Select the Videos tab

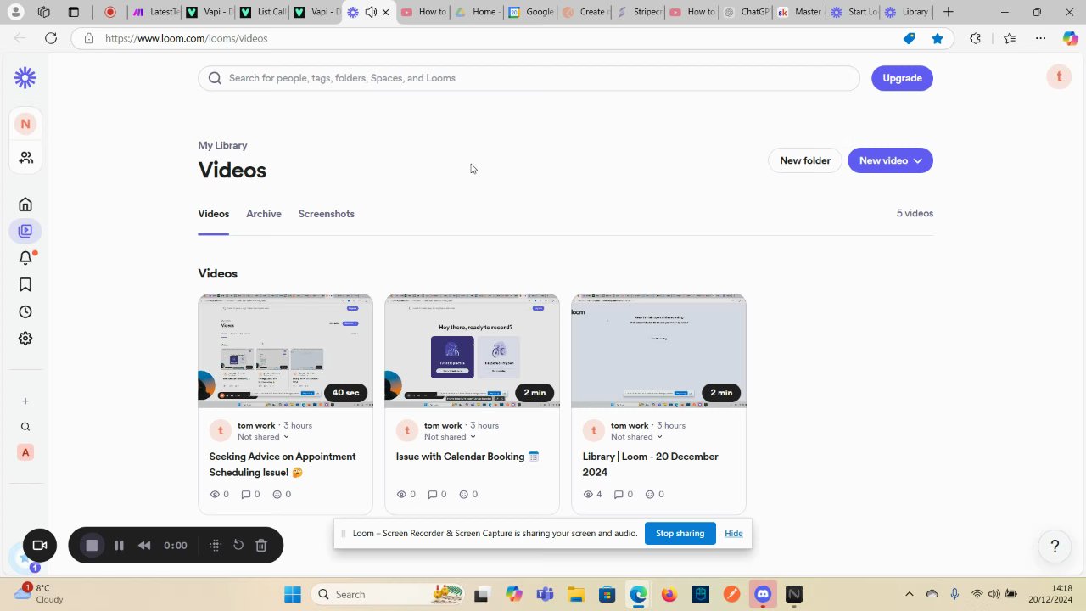click(x=214, y=214)
